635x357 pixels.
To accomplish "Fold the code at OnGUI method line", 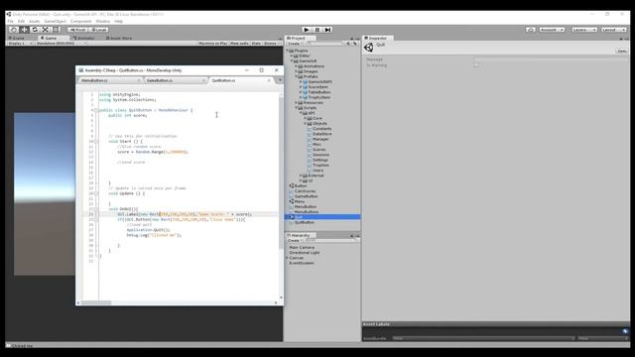I will [x=96, y=209].
